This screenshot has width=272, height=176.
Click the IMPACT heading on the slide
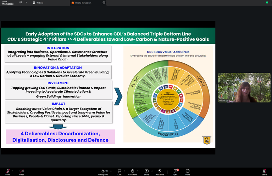(x=59, y=104)
